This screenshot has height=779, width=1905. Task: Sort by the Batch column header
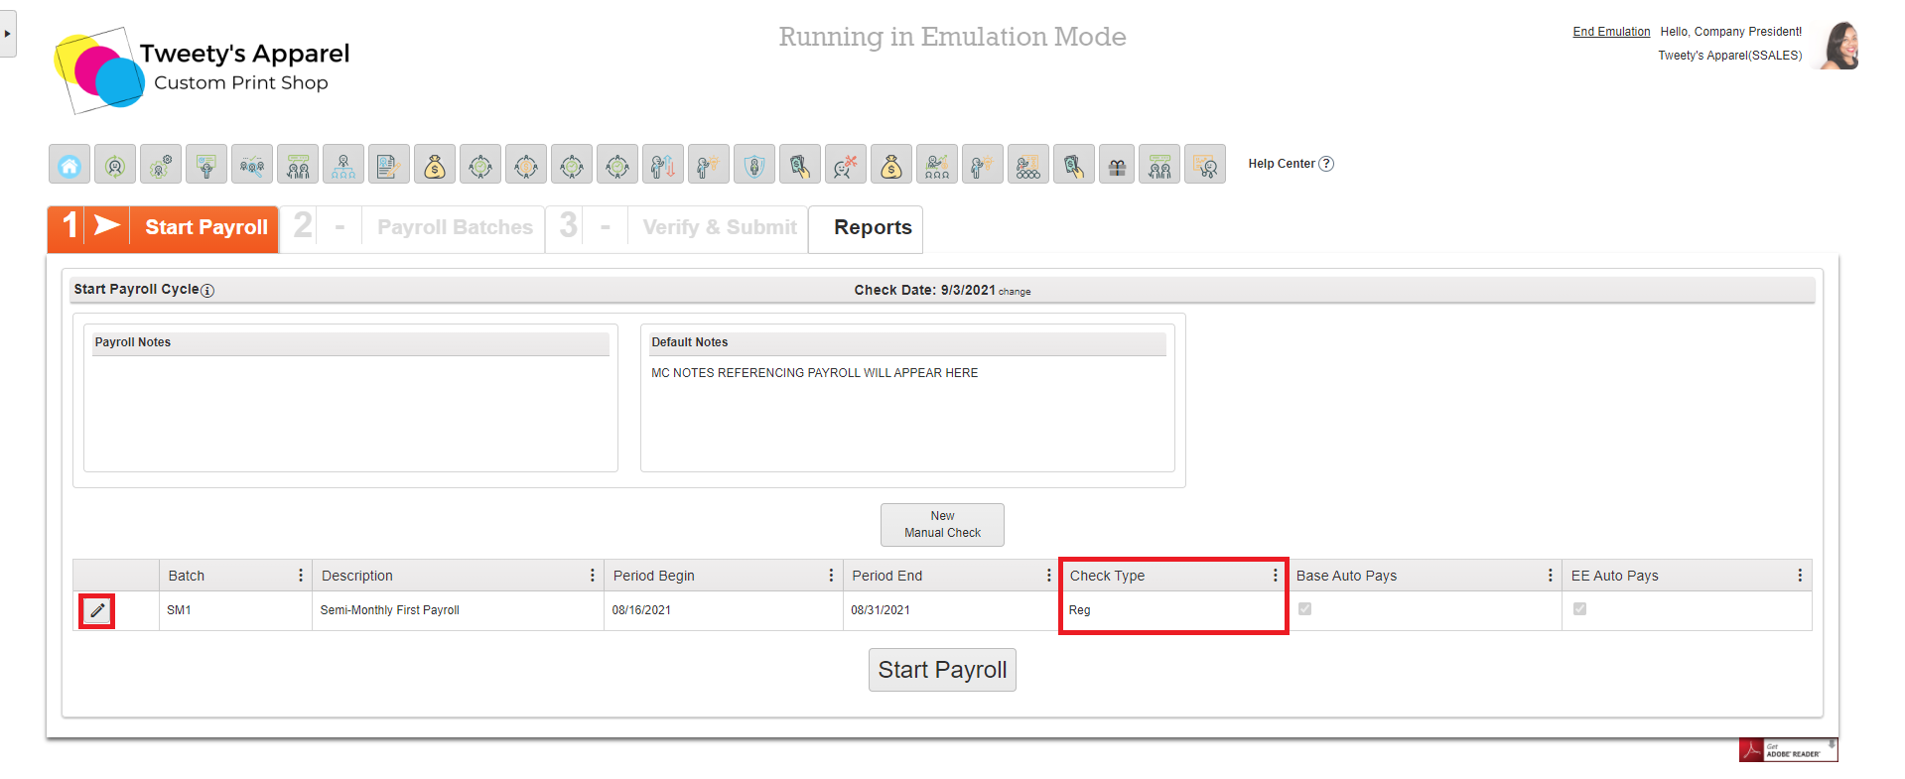pos(187,576)
